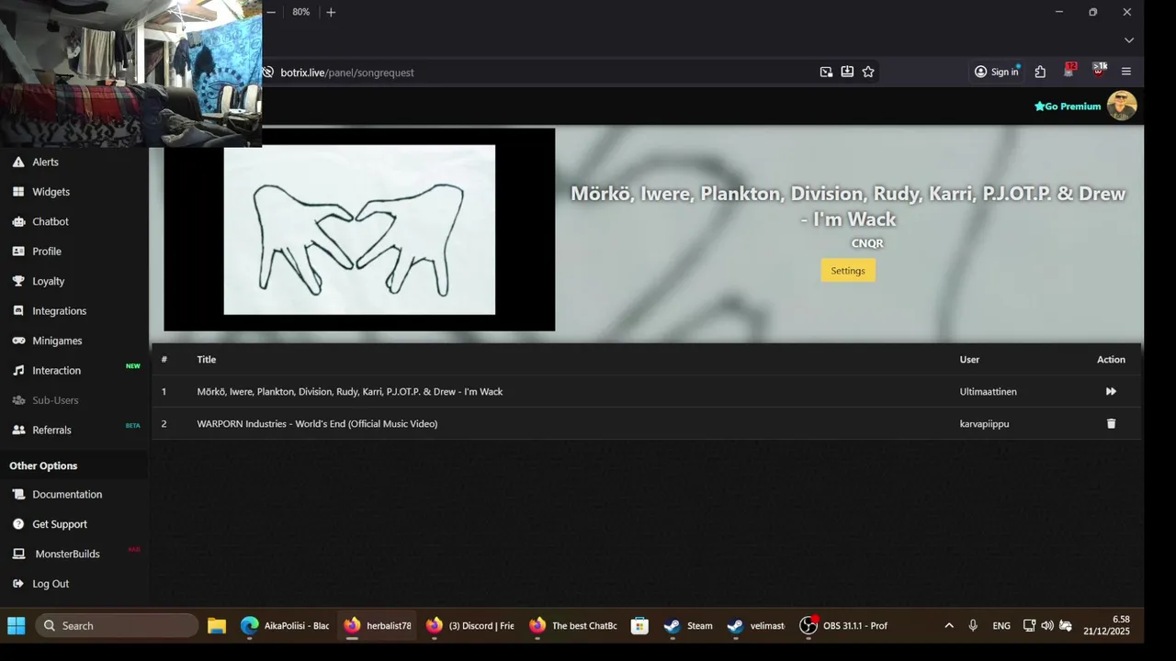Screen dimensions: 1176x661
Task: Bookmark this page with the star icon
Action: click(x=868, y=72)
